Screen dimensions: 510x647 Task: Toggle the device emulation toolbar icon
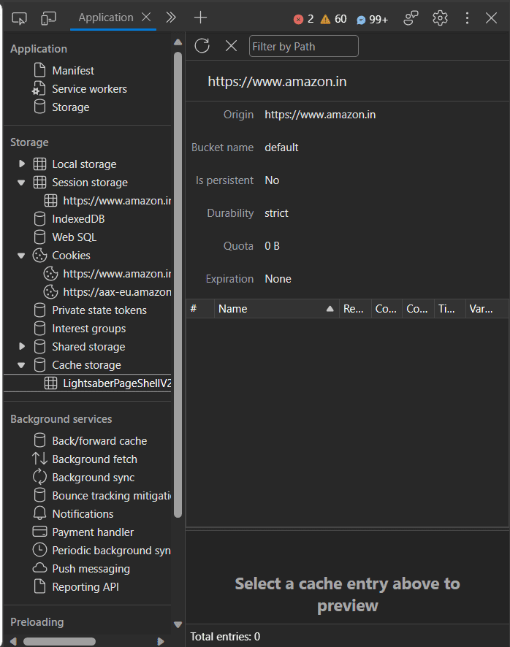48,18
